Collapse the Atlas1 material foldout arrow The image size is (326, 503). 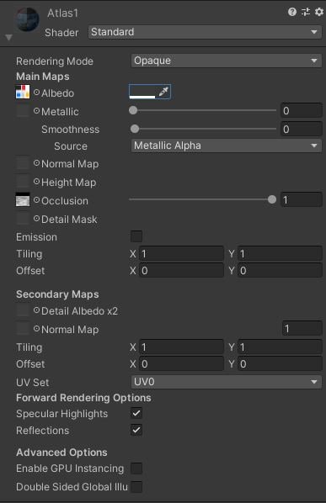pos(8,38)
